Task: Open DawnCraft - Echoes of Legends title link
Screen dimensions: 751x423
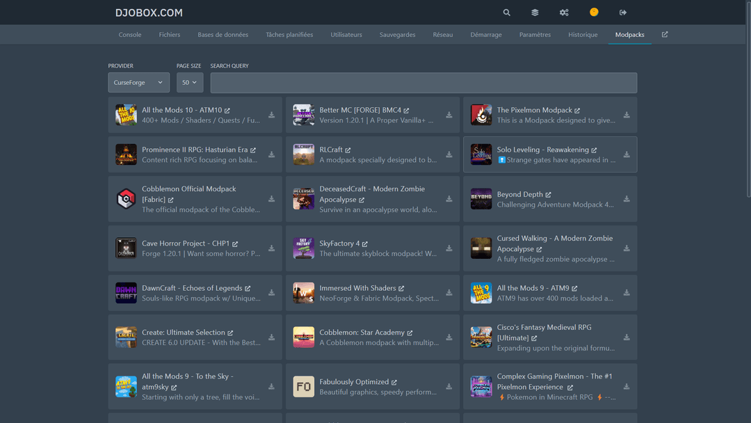Action: pos(192,288)
